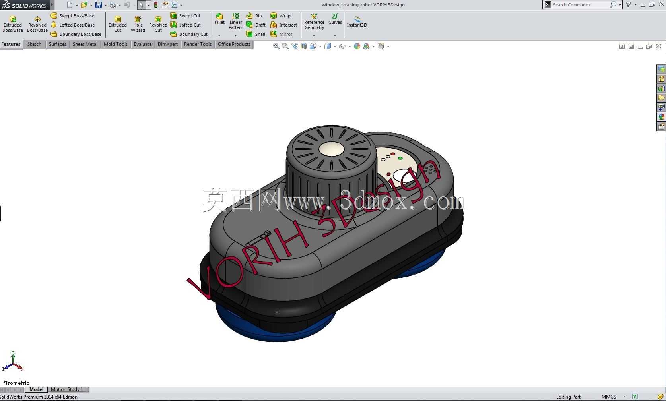Toggle Instant3D mode
The width and height of the screenshot is (666, 401).
tap(357, 21)
